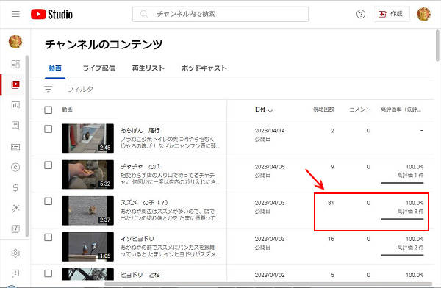
Task: Open Copyright icon in sidebar
Action: (x=15, y=168)
